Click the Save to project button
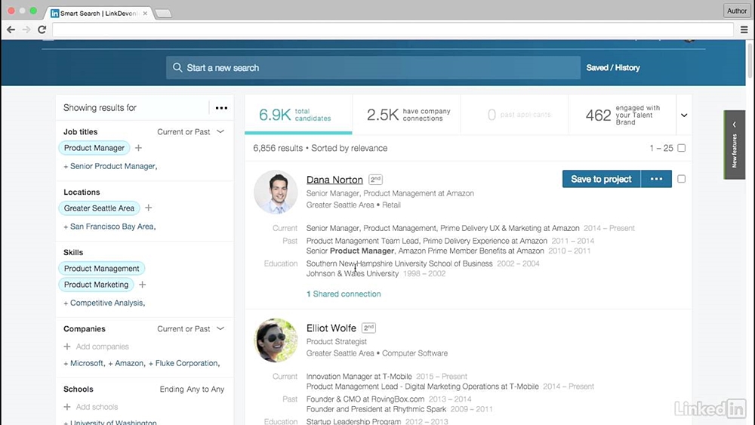Image resolution: width=755 pixels, height=425 pixels. click(601, 179)
